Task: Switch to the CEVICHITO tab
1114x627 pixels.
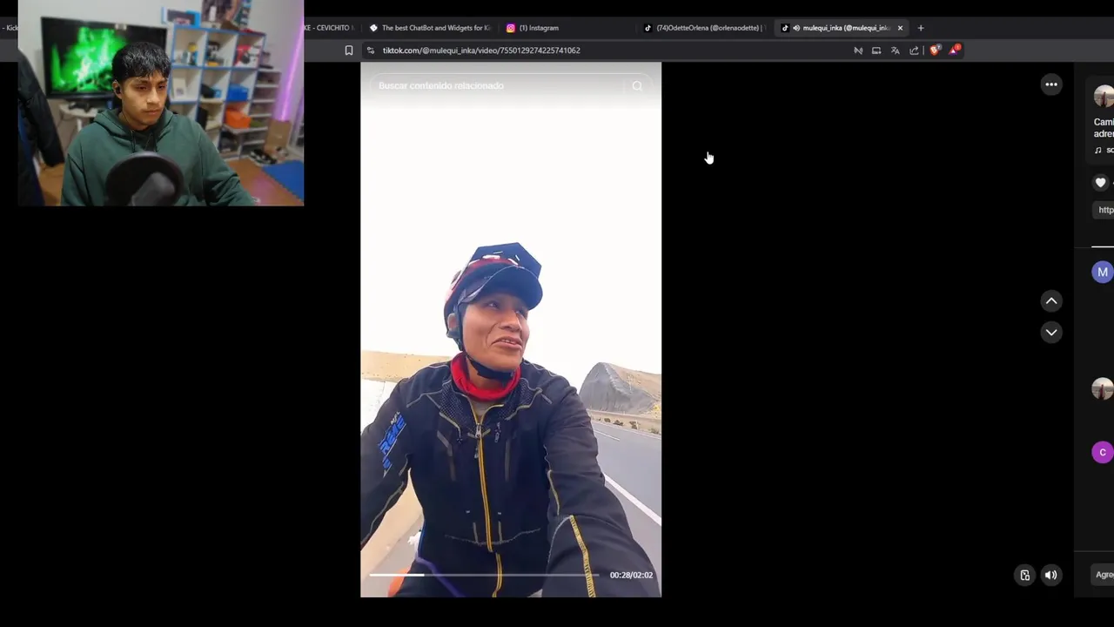Action: [331, 28]
